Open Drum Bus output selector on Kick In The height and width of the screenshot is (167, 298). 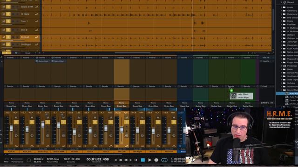tap(11, 106)
